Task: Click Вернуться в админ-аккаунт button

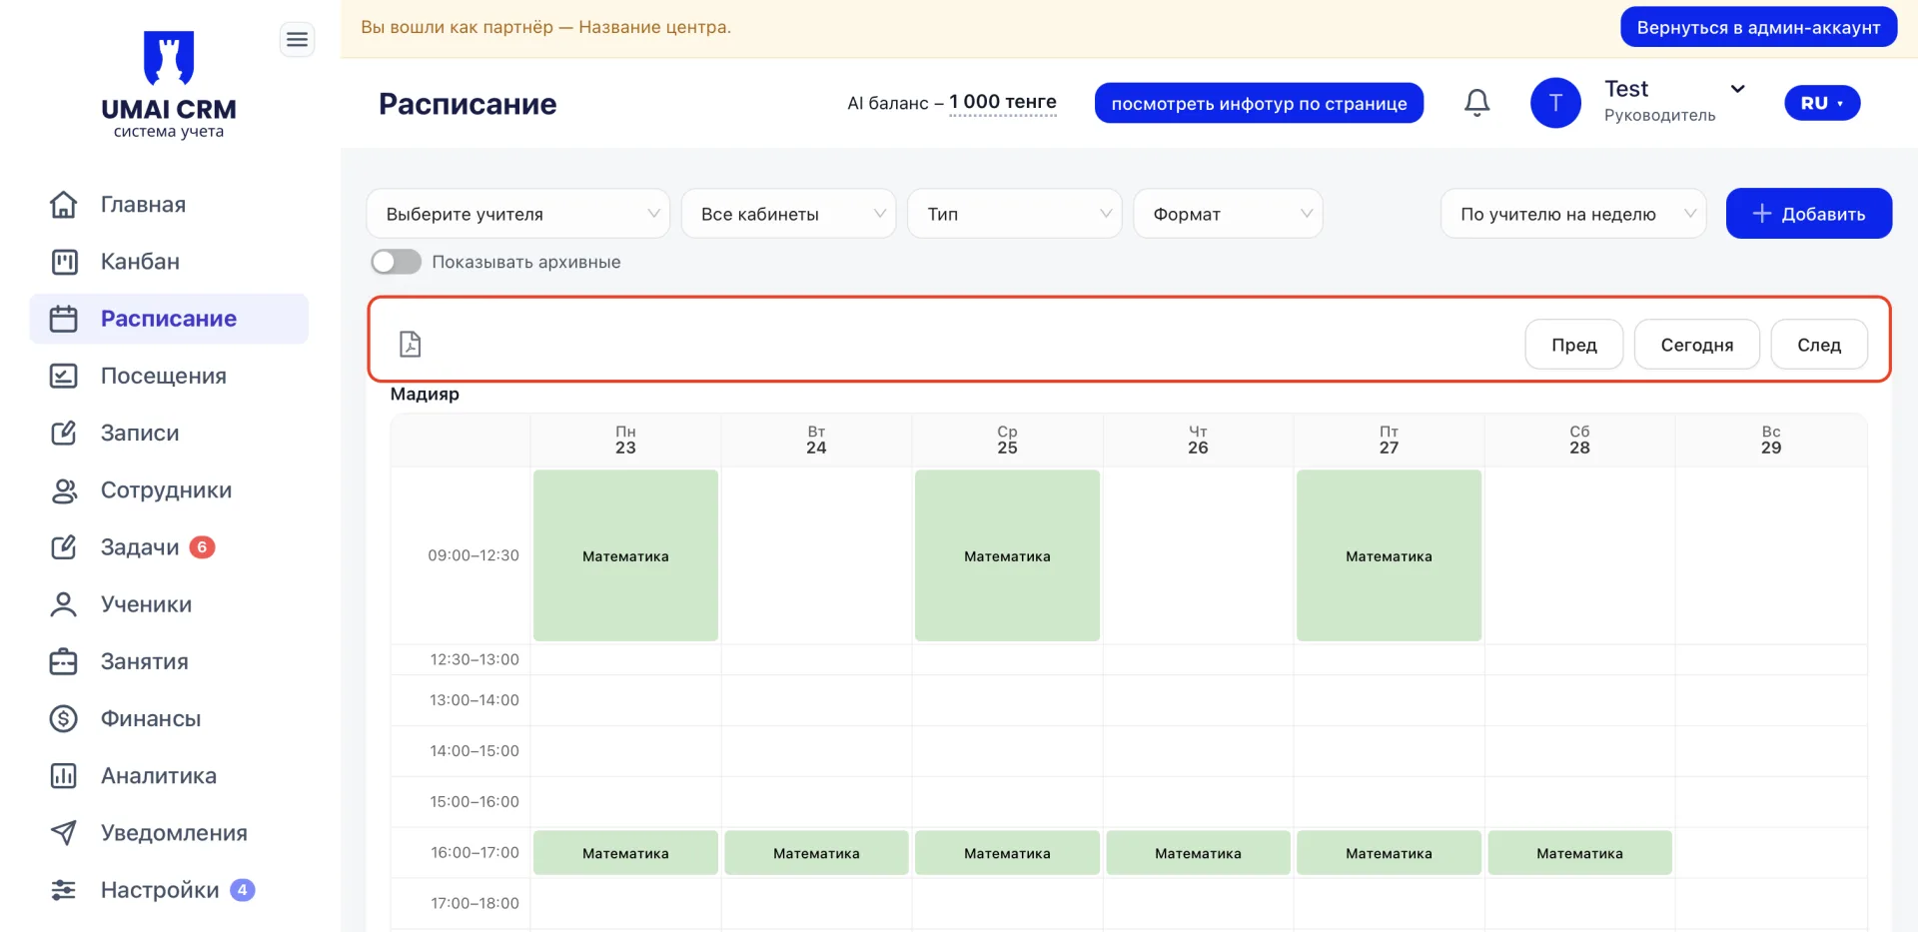Action: pyautogui.click(x=1758, y=28)
